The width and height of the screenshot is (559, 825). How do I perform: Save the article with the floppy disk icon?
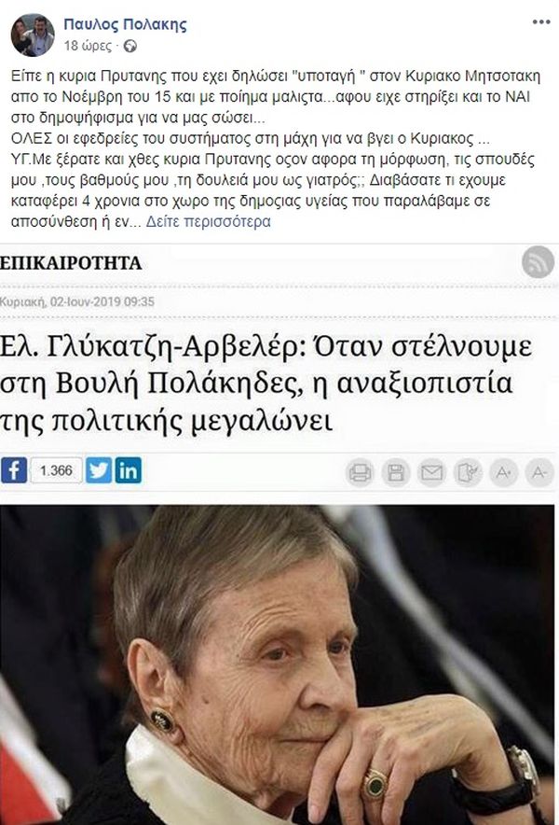[x=396, y=472]
